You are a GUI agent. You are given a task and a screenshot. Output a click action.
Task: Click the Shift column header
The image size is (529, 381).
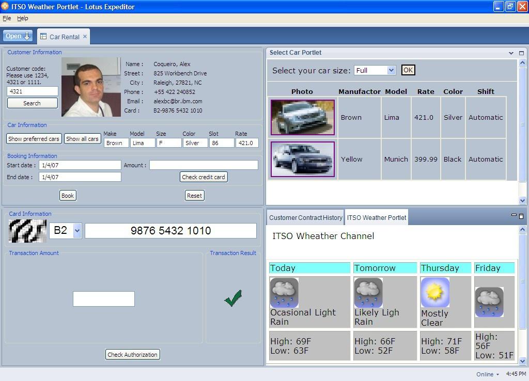[x=486, y=91]
